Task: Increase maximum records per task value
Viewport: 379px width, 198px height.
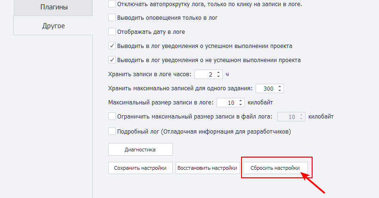Action: click(280, 87)
